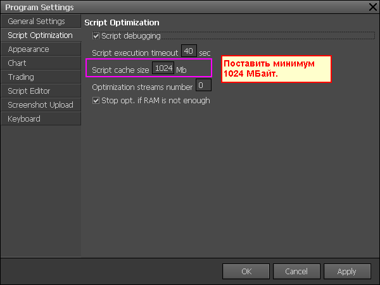Screen dimensions: 380x285
Task: Open the Script Editor tab
Action: (x=29, y=91)
